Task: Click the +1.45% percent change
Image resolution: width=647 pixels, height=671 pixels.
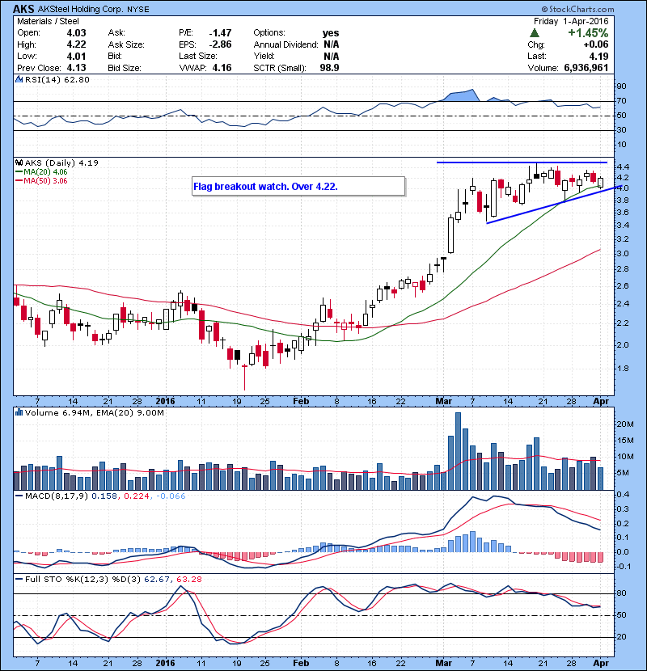Action: click(x=588, y=33)
